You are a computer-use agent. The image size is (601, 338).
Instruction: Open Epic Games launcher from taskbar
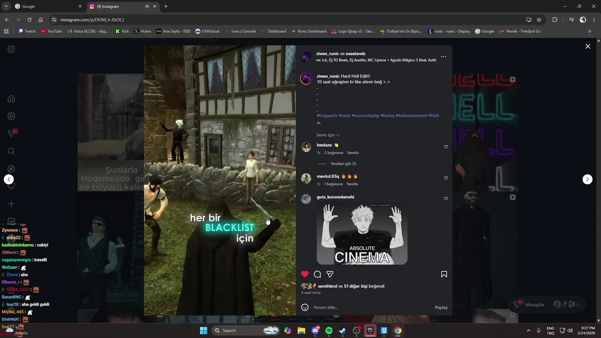coord(370,330)
